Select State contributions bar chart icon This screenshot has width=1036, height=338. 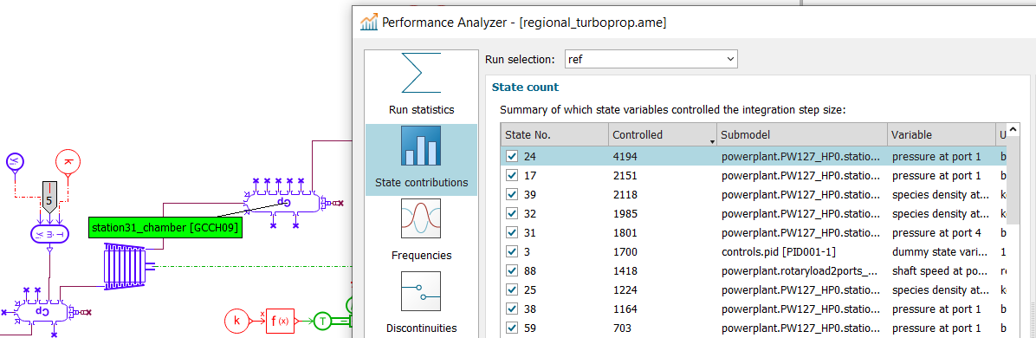(422, 146)
